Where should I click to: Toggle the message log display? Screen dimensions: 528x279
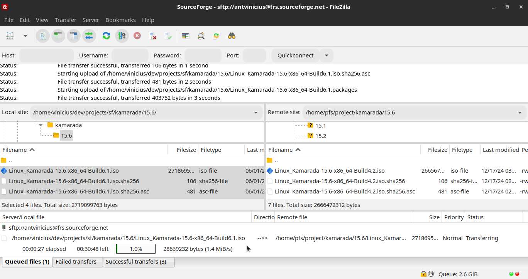(x=43, y=36)
